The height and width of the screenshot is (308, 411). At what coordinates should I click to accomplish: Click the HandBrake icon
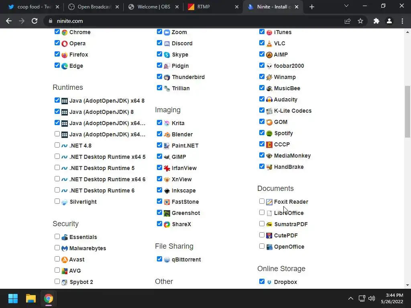[269, 167]
